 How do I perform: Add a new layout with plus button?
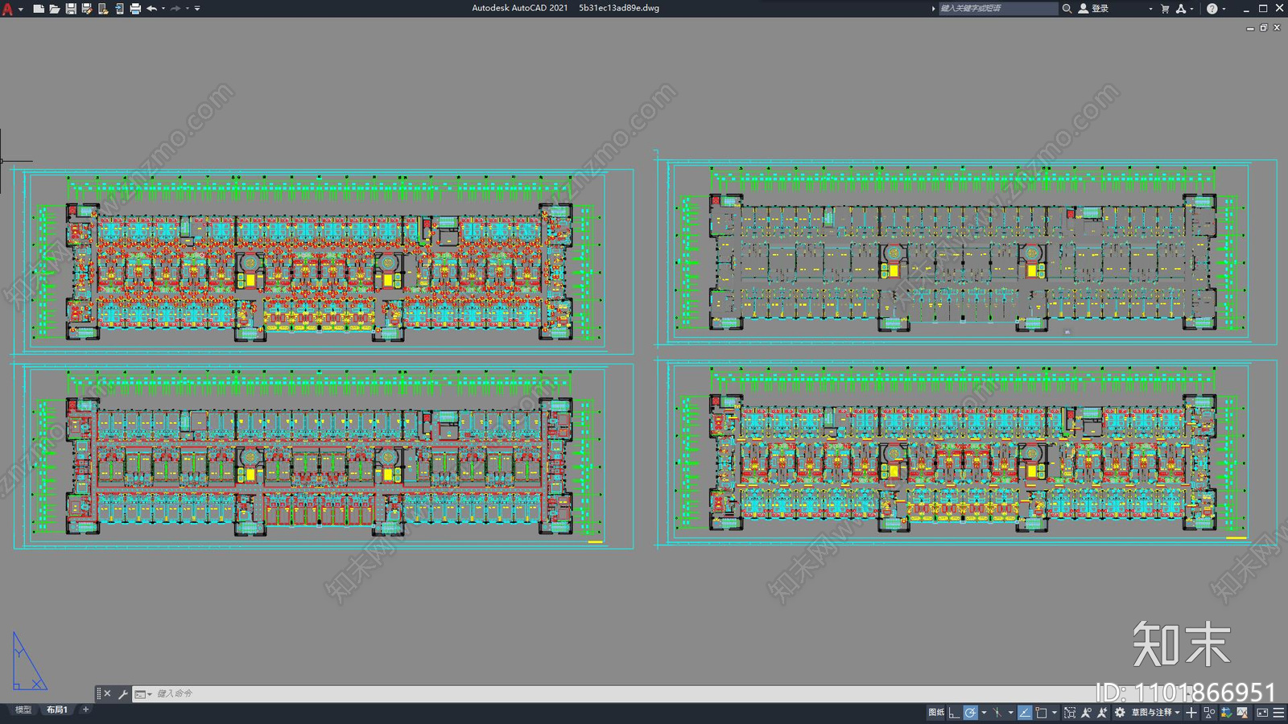pyautogui.click(x=85, y=710)
